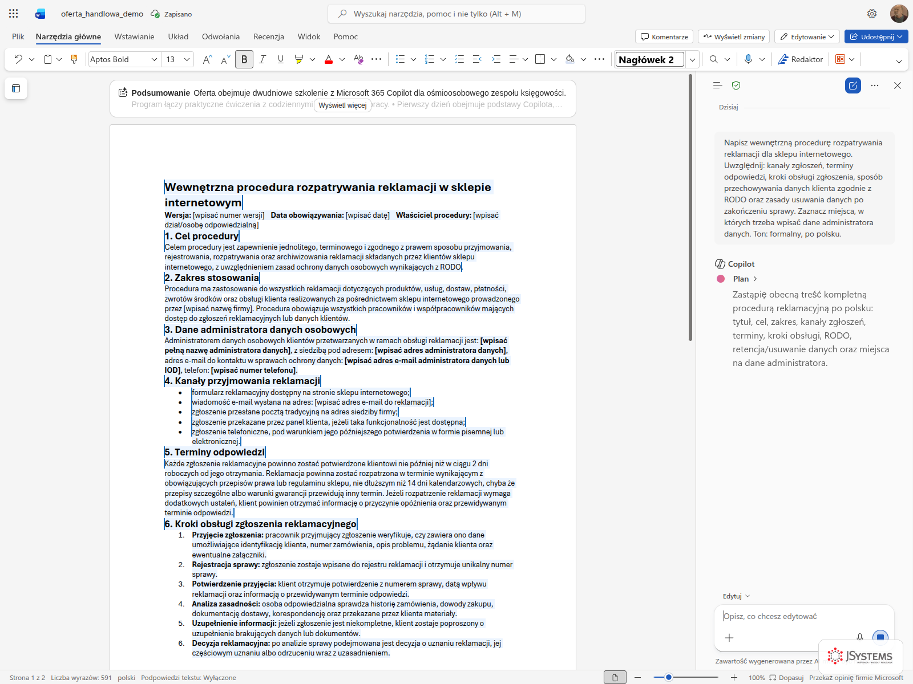Image resolution: width=913 pixels, height=684 pixels.
Task: Open the paste options dropdown arrow
Action: [59, 59]
